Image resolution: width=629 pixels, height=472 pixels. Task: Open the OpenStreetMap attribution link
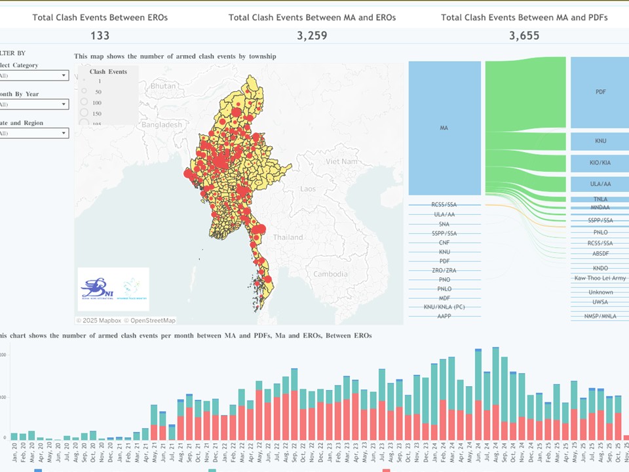tap(152, 321)
